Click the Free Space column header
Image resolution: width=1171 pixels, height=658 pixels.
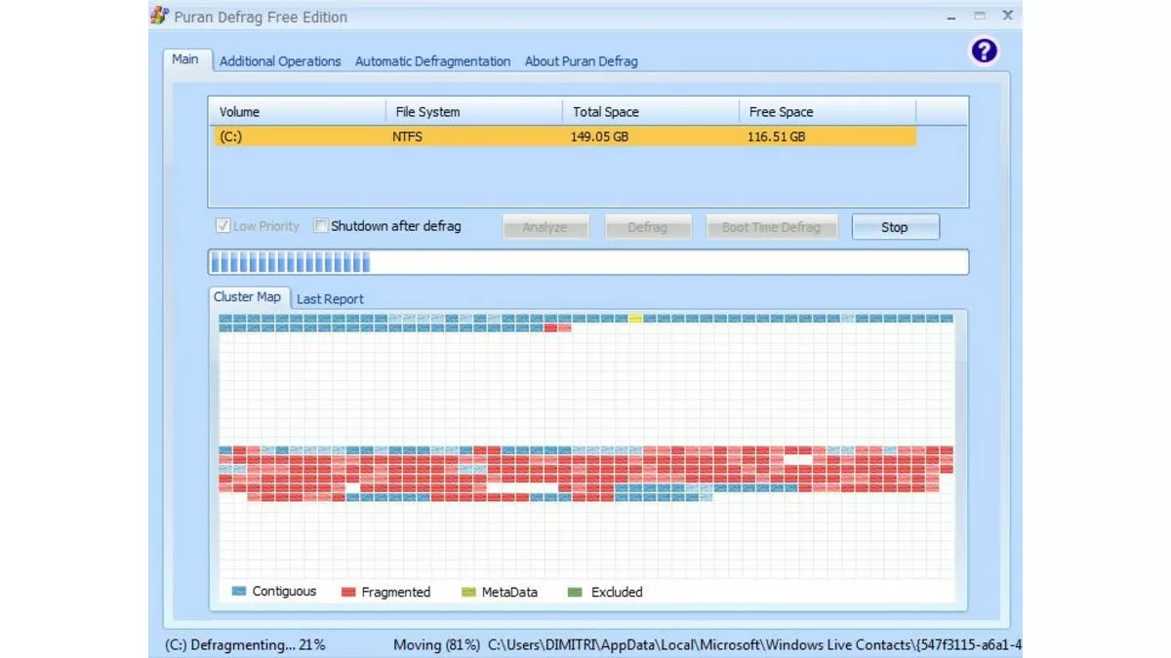click(x=780, y=111)
